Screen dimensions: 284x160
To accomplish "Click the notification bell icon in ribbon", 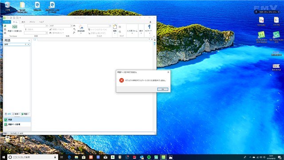I will click(x=150, y=22).
